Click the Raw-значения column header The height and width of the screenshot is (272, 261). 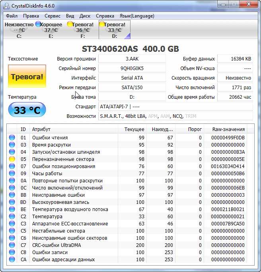click(x=229, y=129)
